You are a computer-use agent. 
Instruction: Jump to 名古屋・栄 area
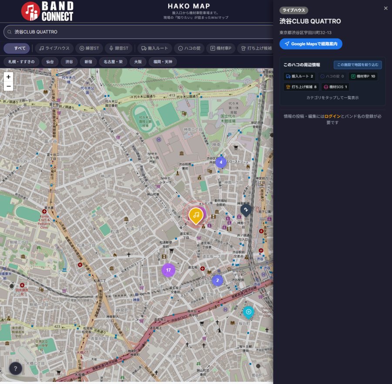pyautogui.click(x=113, y=62)
